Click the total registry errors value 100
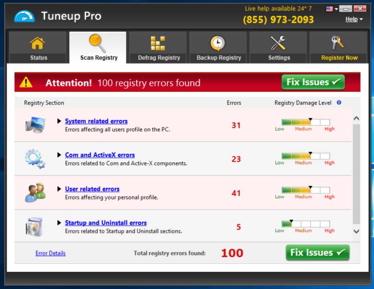The height and width of the screenshot is (289, 374). click(x=232, y=253)
